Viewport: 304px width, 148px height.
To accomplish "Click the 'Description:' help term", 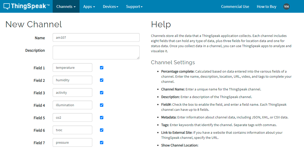I will 171,97.
